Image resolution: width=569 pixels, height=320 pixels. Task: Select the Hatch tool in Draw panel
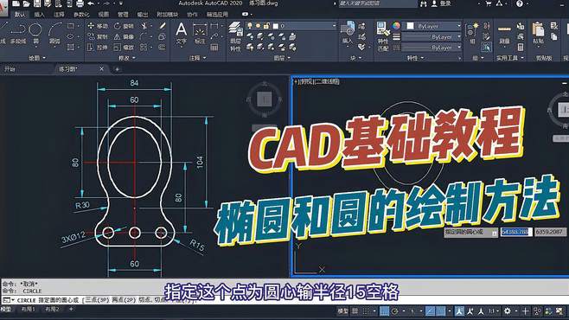click(71, 48)
